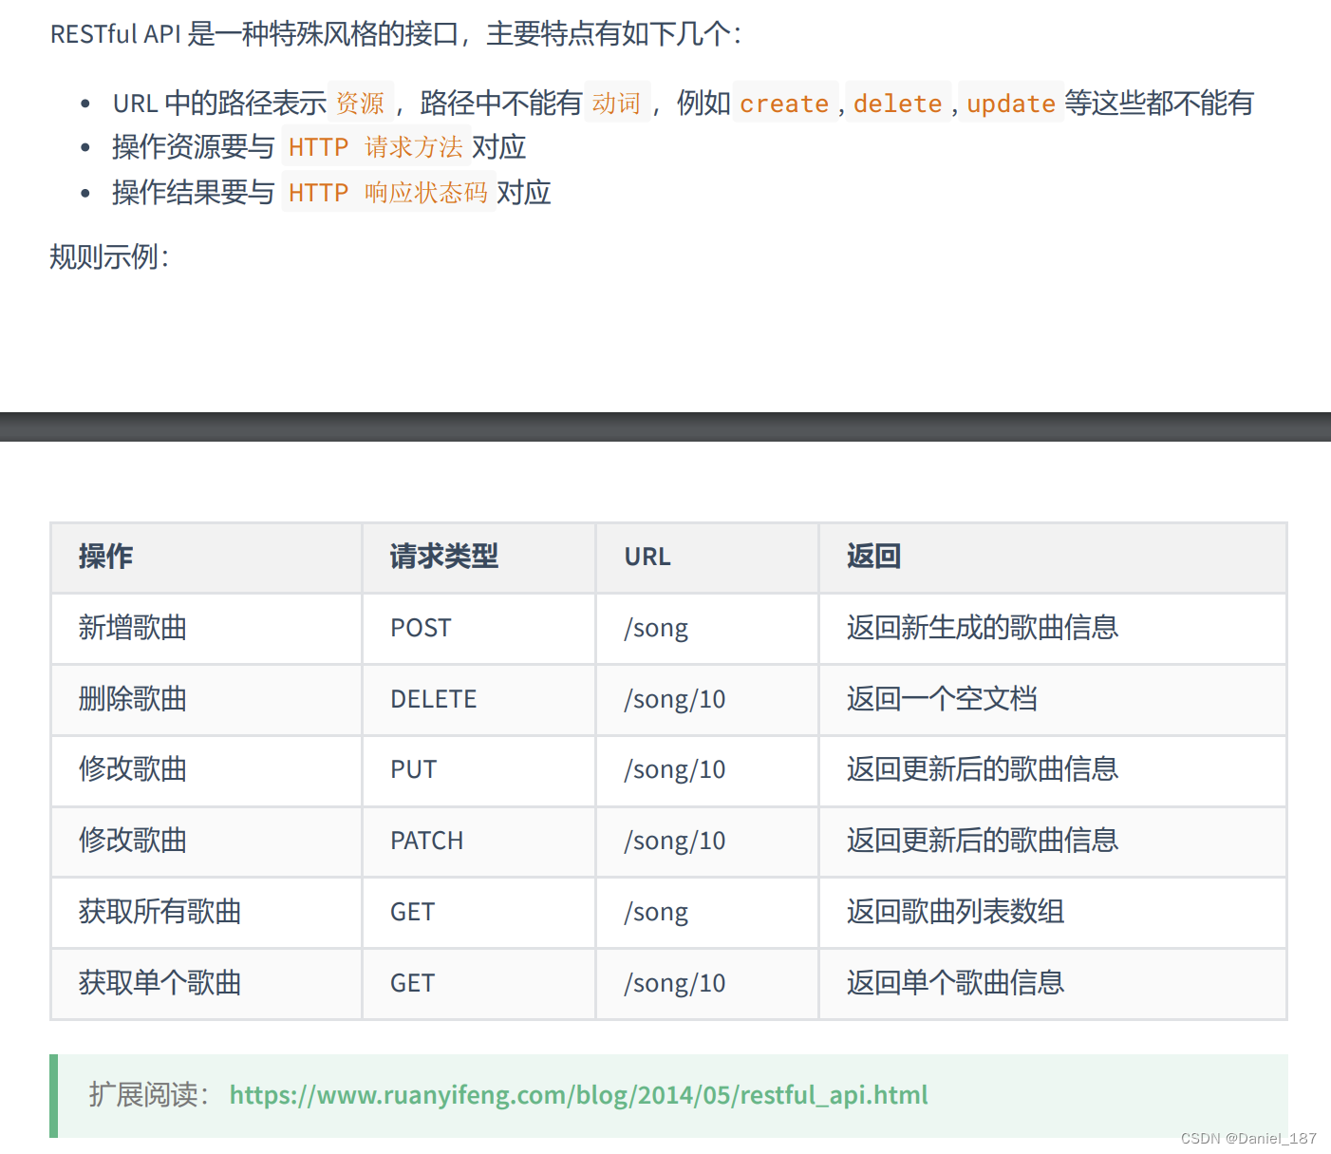Select the 返回 column header

point(1053,558)
